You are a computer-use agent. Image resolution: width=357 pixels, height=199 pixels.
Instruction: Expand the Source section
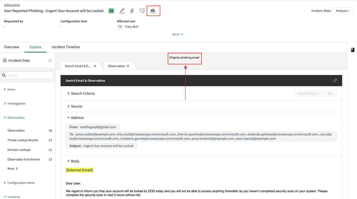pyautogui.click(x=75, y=106)
